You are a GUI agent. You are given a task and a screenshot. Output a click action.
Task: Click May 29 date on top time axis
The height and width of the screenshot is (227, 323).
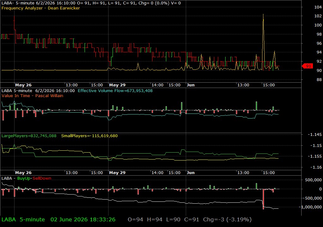coord(117,85)
